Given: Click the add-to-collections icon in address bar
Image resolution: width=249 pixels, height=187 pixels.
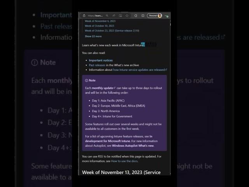Looking at the screenshot, I should [x=120, y=16].
